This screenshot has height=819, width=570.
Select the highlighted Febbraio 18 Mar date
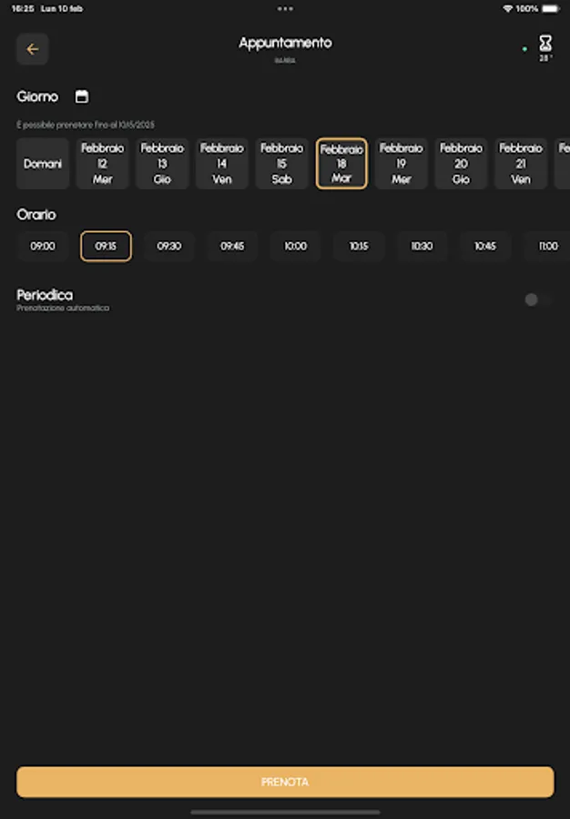(341, 164)
